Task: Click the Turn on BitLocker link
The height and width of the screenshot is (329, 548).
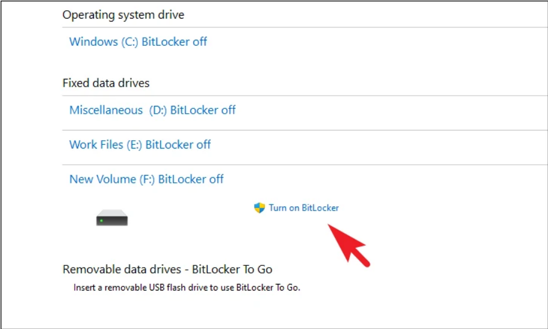Action: 304,208
